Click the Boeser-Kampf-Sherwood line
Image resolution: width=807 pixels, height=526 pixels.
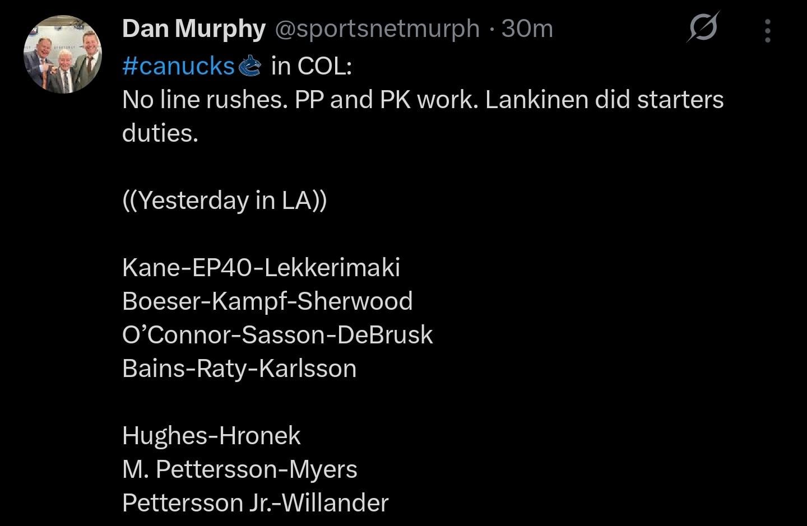tap(267, 301)
